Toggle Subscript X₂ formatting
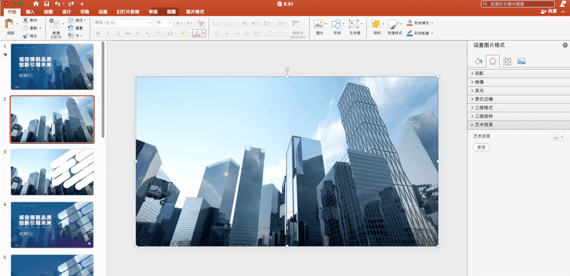The height and width of the screenshot is (276, 570). tap(148, 33)
